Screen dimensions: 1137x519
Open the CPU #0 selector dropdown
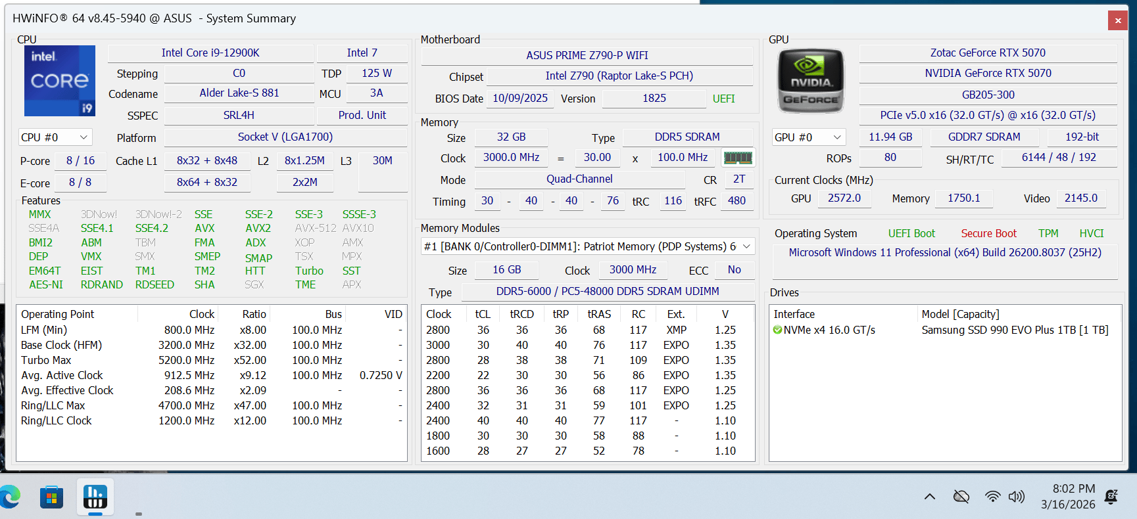[x=55, y=137]
